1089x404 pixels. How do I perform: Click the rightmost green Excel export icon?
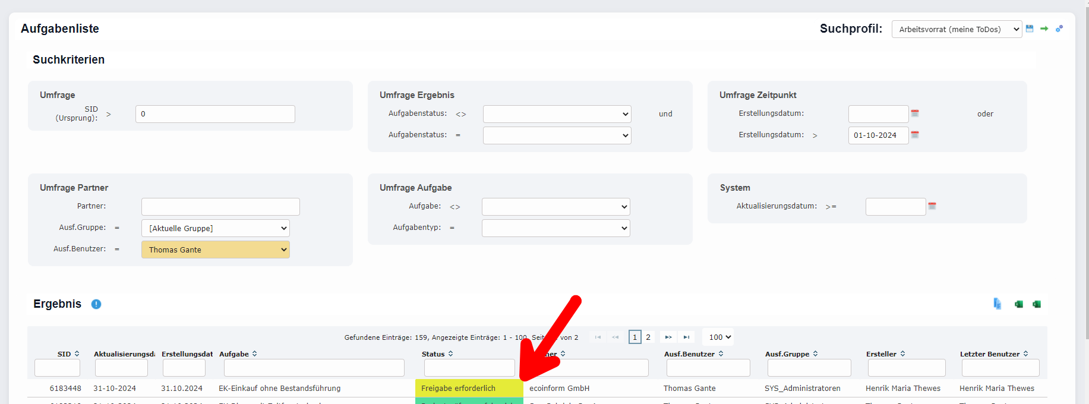tap(1037, 304)
